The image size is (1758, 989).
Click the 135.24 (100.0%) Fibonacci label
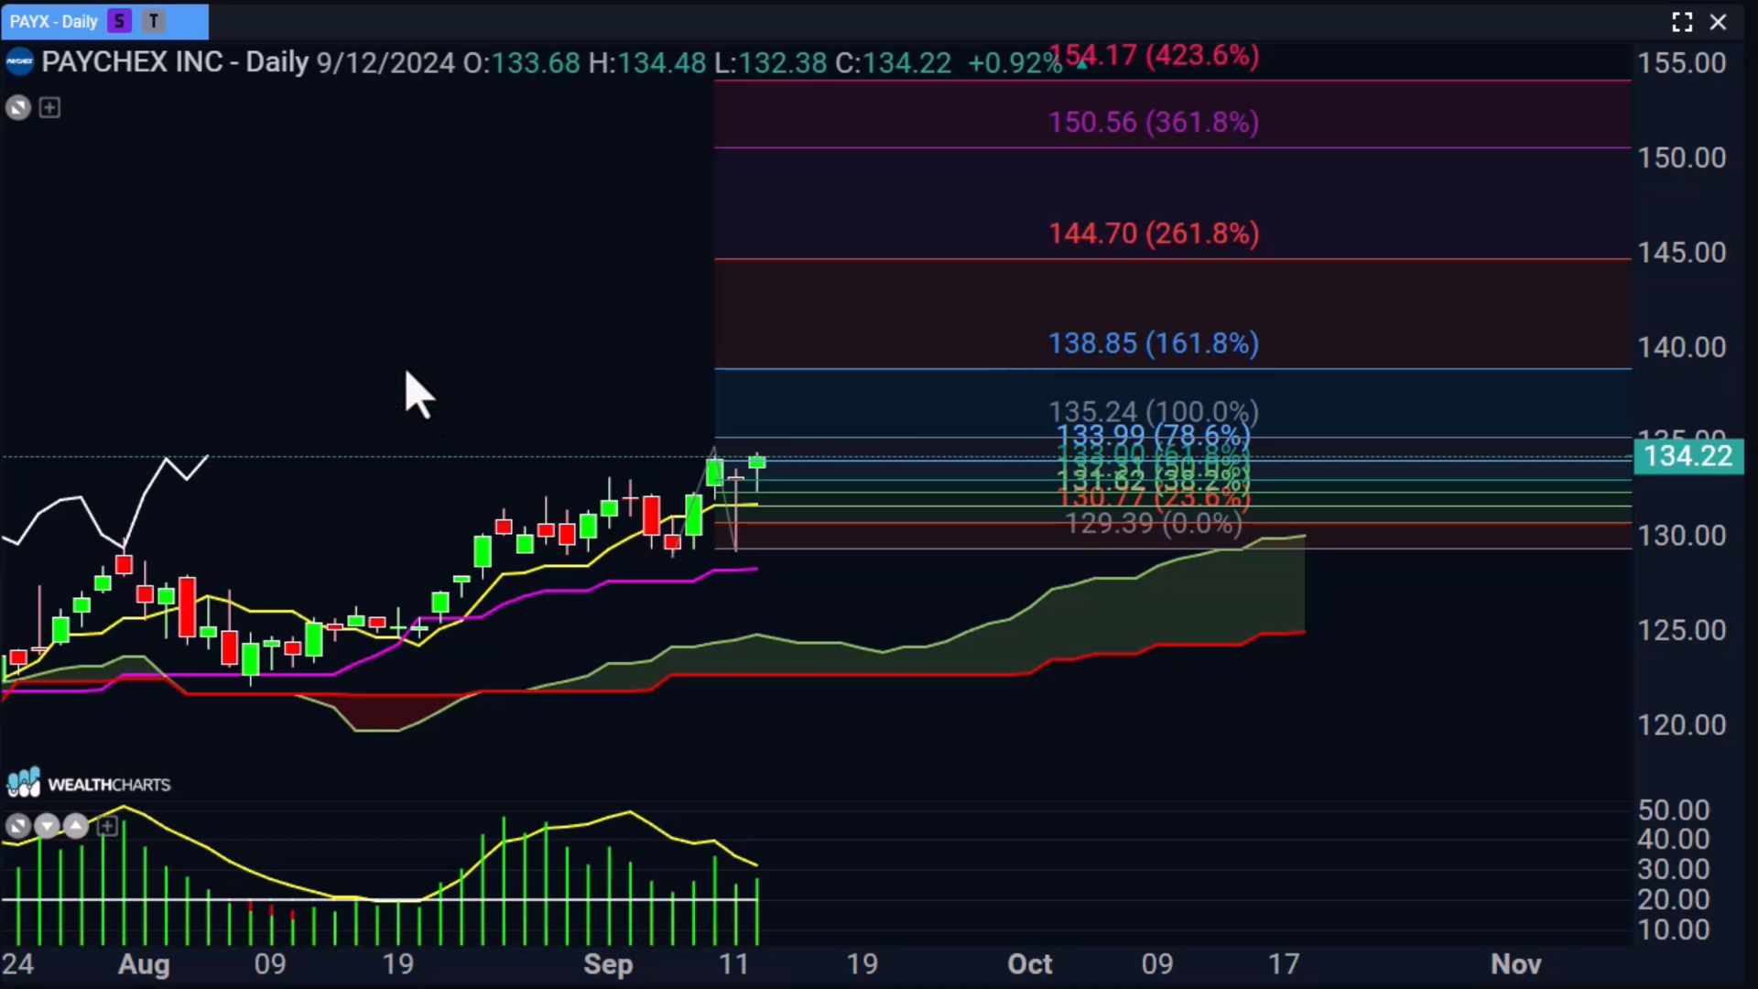coord(1154,412)
